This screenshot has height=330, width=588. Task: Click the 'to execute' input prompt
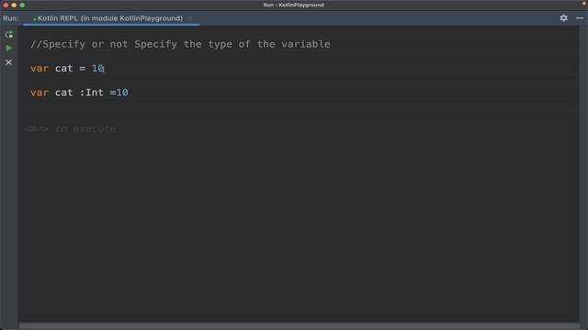point(70,128)
